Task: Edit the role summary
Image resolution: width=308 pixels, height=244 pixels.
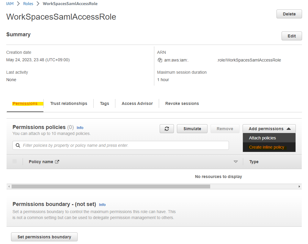Action: click(291, 36)
